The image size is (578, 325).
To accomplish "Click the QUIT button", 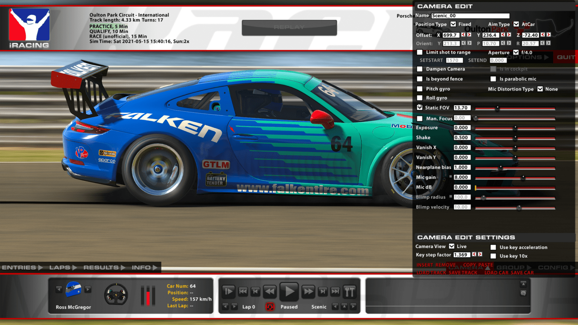I will pos(566,57).
